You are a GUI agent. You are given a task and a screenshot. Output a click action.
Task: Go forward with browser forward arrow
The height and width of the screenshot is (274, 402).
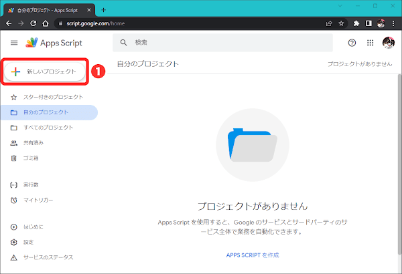coord(21,23)
